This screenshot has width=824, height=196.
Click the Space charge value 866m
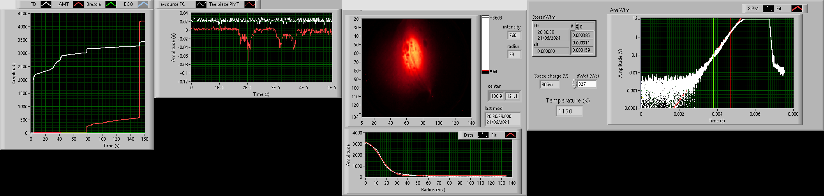point(549,85)
